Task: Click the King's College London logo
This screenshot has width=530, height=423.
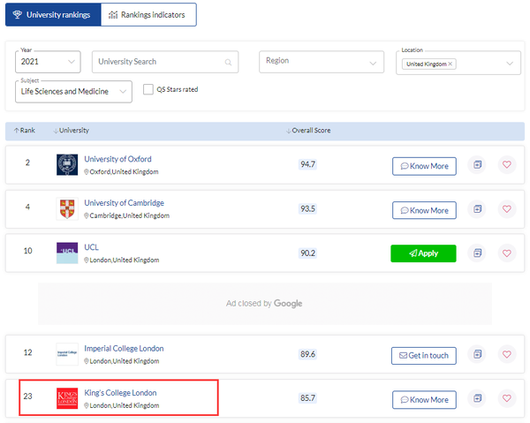Action: pyautogui.click(x=67, y=398)
